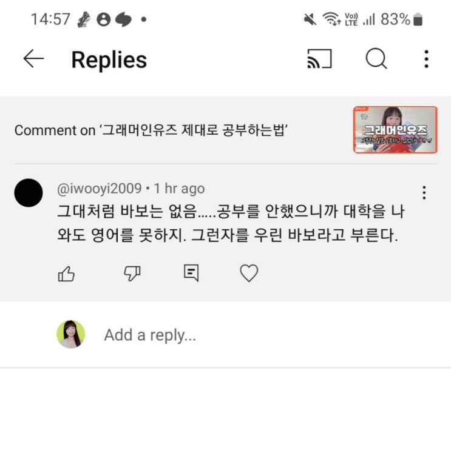Open the top bar three-dot overflow menu
The height and width of the screenshot is (450, 451).
click(x=426, y=59)
